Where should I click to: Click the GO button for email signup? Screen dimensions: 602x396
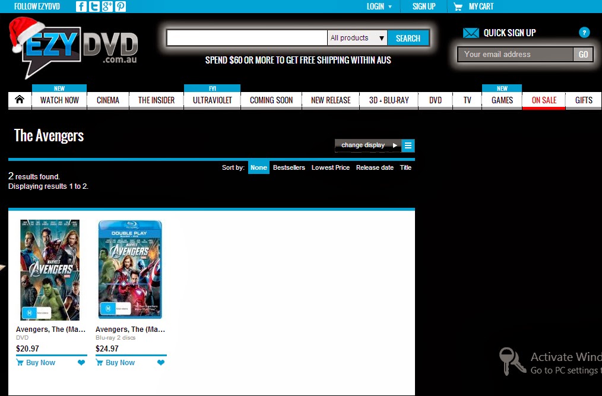583,55
